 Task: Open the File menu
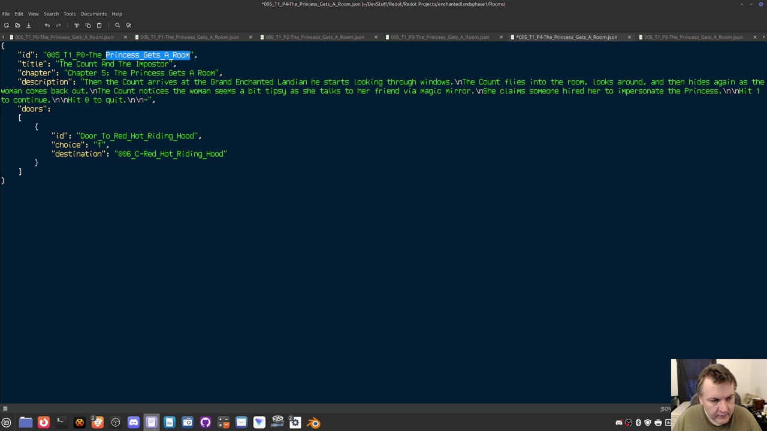[6, 14]
